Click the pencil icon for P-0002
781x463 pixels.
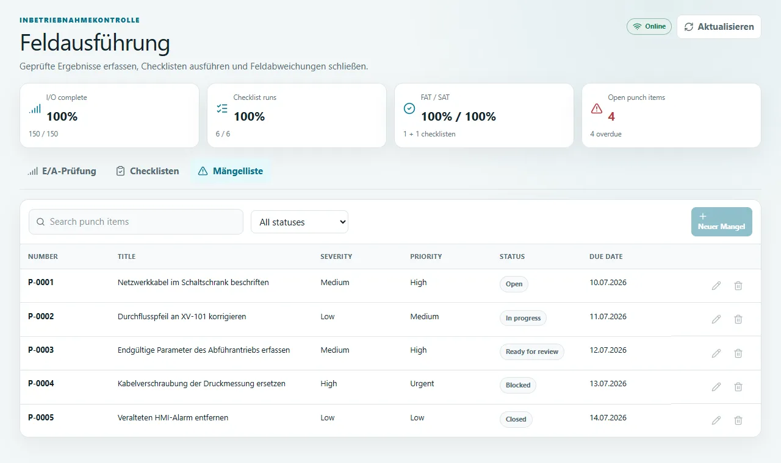(716, 319)
